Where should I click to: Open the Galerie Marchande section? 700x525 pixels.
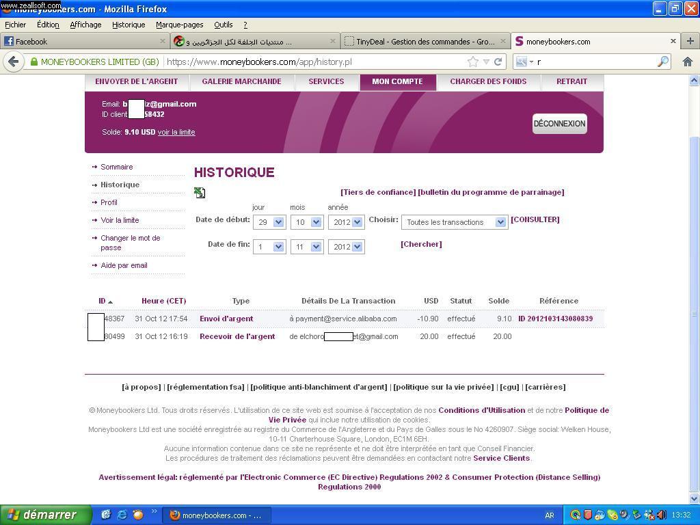pos(241,82)
